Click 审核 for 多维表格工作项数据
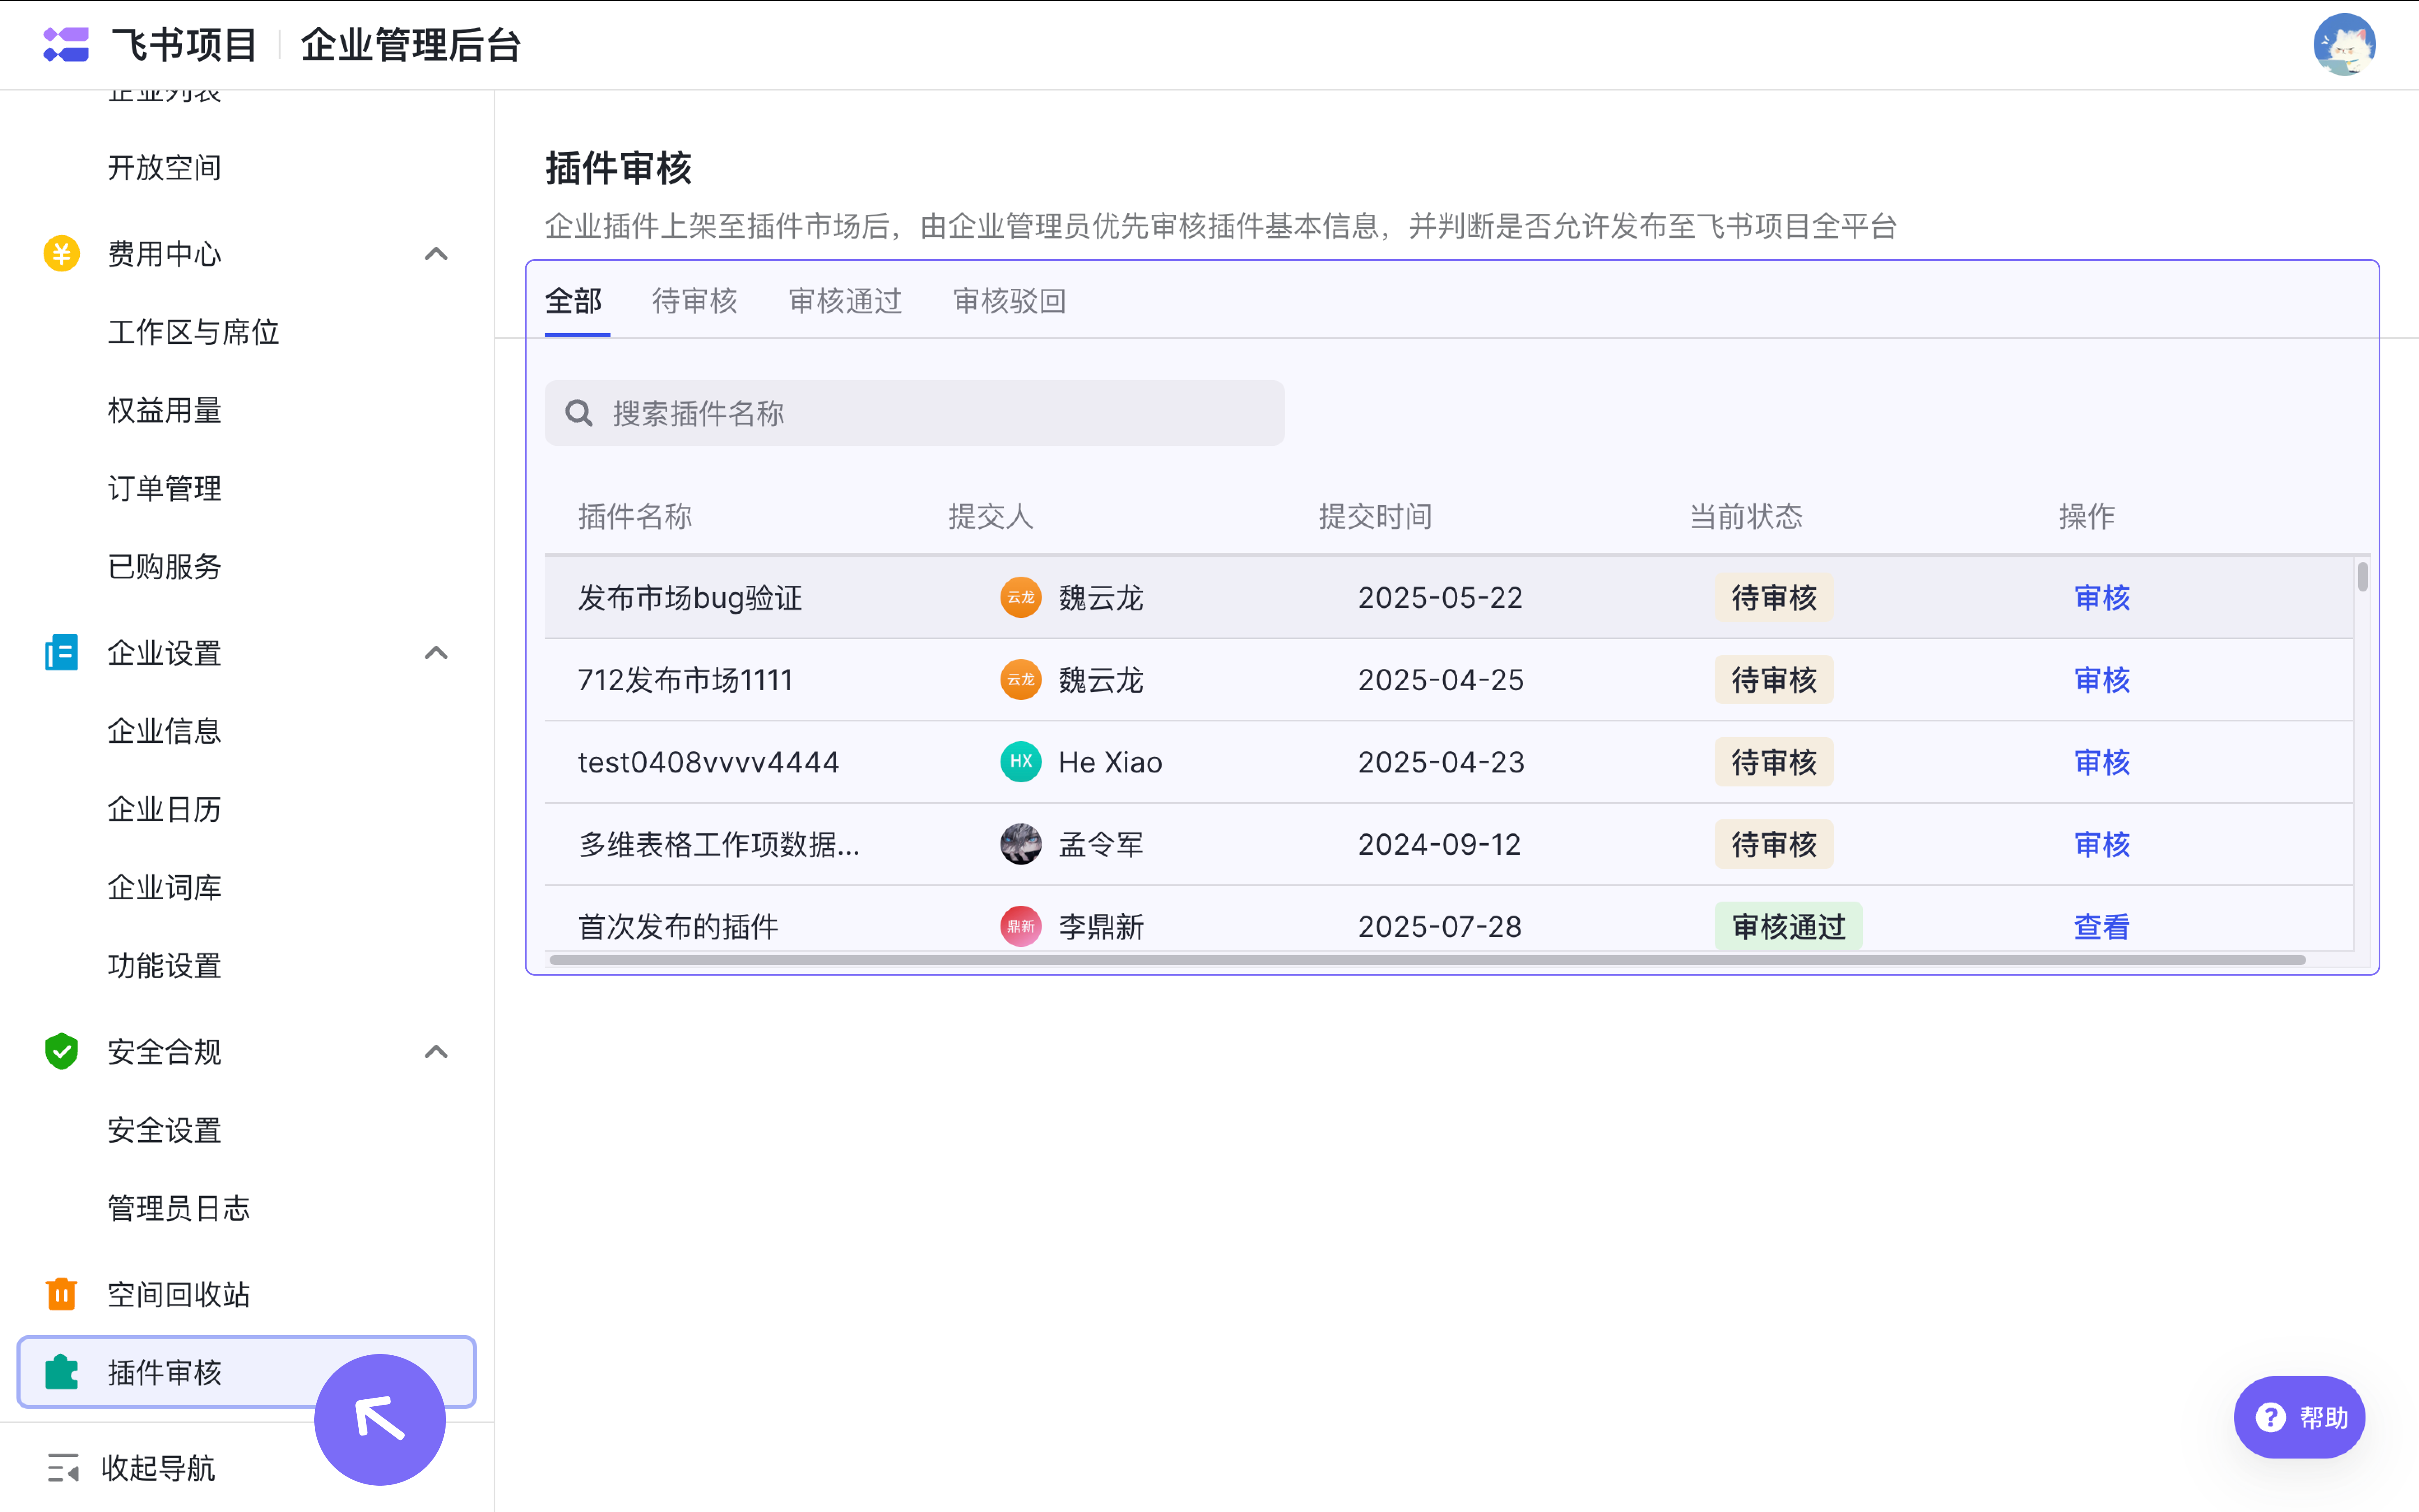Image resolution: width=2419 pixels, height=1512 pixels. click(x=2102, y=844)
